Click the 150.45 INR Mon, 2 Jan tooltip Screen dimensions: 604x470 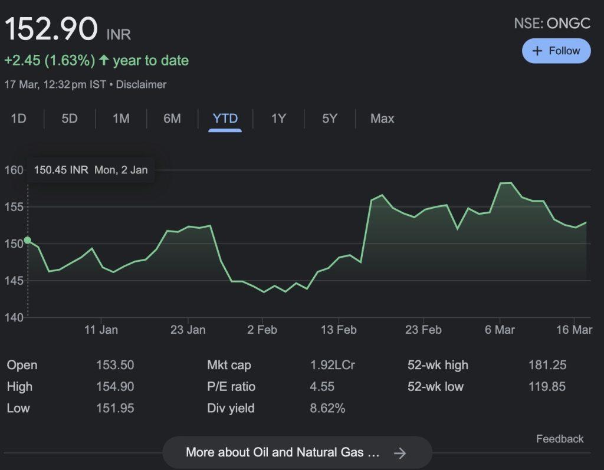pyautogui.click(x=90, y=170)
